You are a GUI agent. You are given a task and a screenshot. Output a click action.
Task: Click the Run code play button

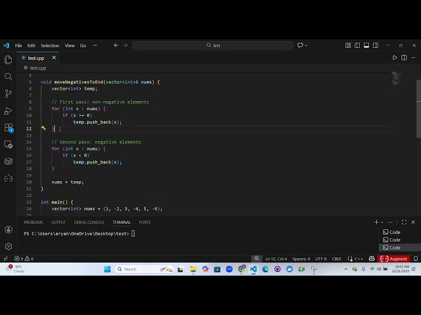tap(395, 58)
